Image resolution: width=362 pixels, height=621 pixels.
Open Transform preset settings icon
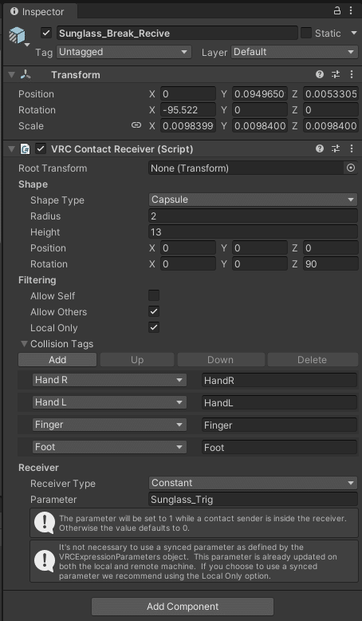pyautogui.click(x=336, y=74)
